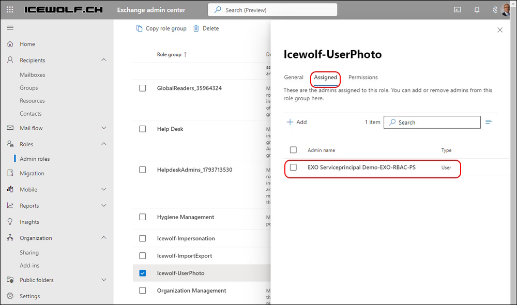Click the Type column header
This screenshot has height=305, width=517.
(x=447, y=150)
